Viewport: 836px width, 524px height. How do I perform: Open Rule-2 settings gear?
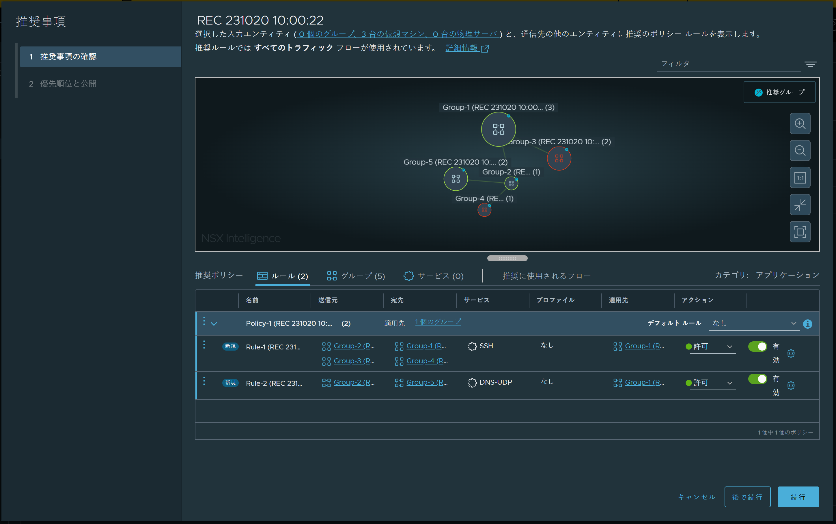pos(791,385)
